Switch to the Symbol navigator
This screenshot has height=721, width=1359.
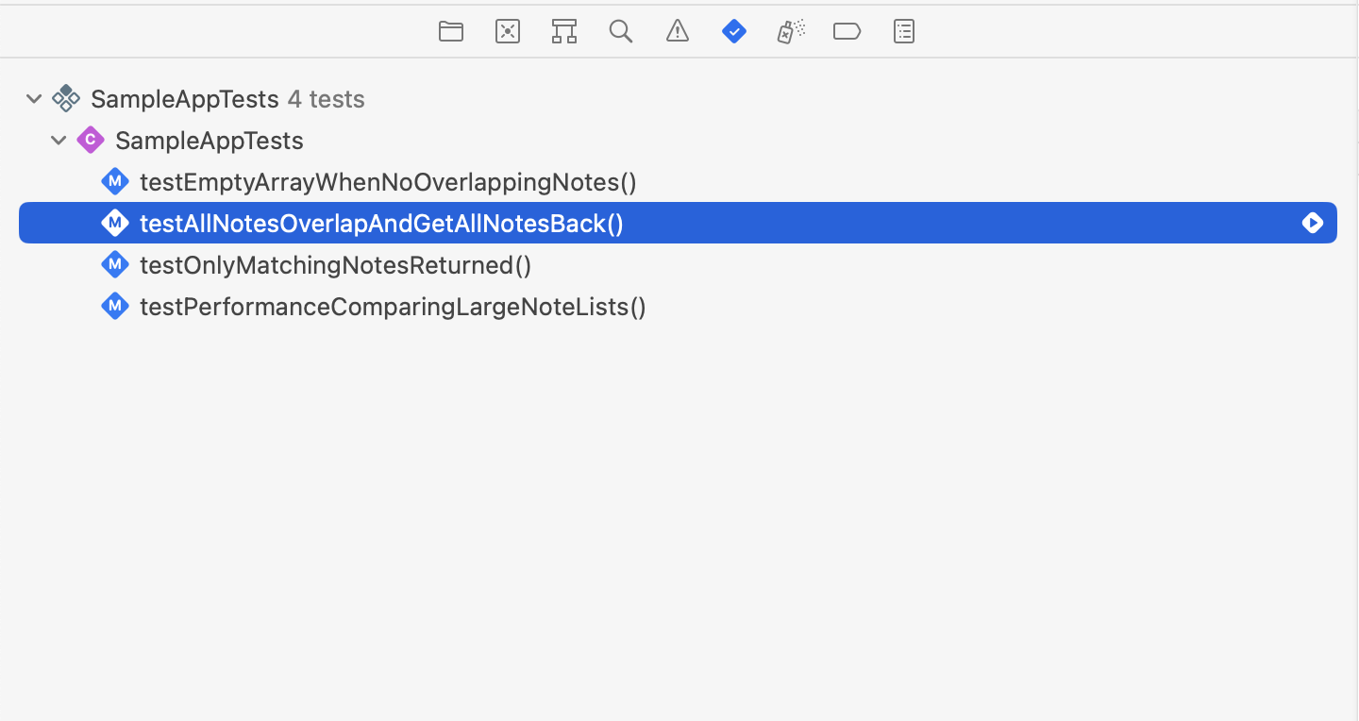point(564,31)
